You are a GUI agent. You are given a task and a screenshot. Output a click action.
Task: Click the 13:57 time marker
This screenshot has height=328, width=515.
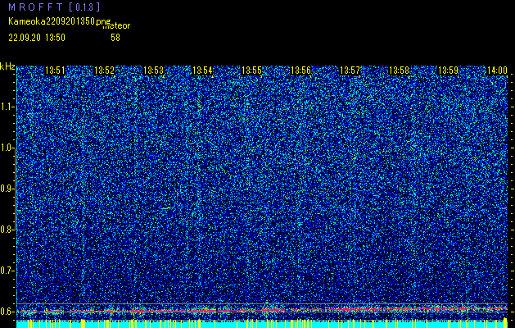[x=350, y=70]
